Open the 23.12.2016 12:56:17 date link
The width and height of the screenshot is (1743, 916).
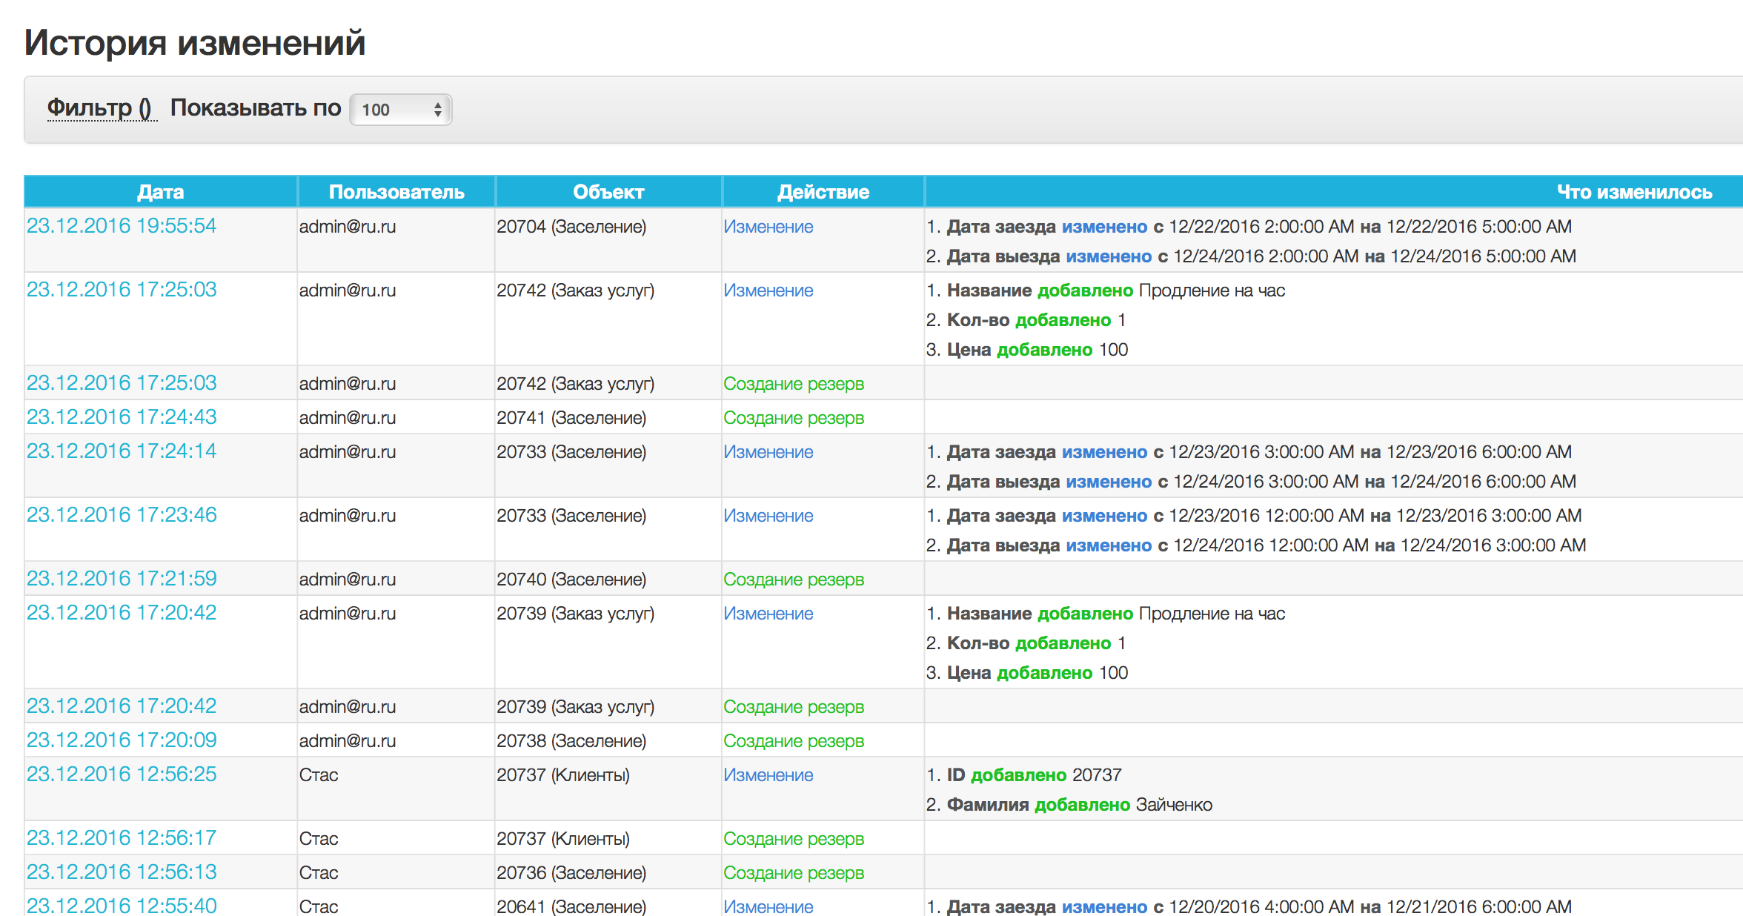pos(122,838)
